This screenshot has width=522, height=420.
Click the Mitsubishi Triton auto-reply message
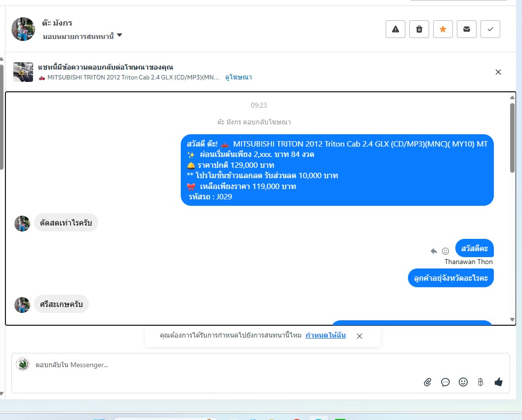pos(337,170)
